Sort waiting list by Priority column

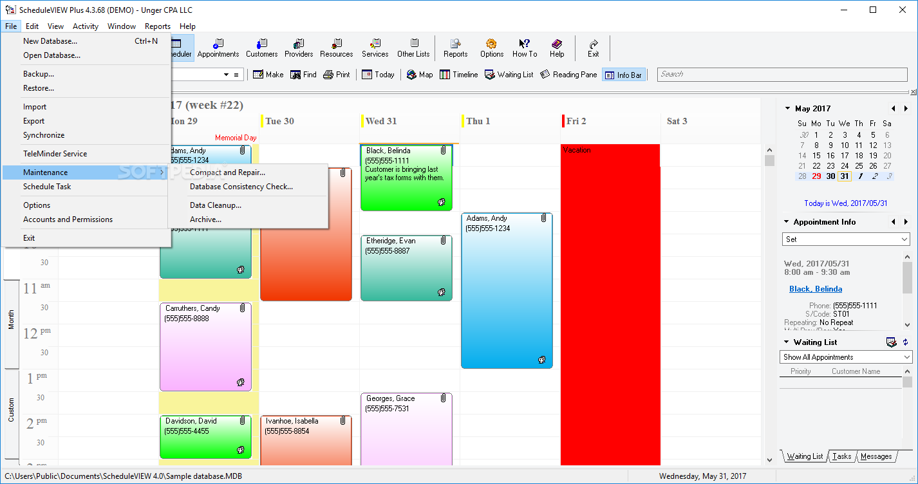800,371
